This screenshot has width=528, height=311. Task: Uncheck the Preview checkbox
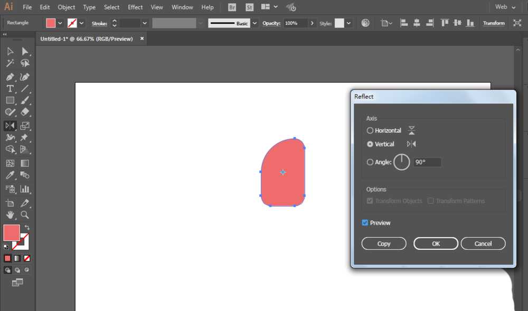click(x=365, y=223)
